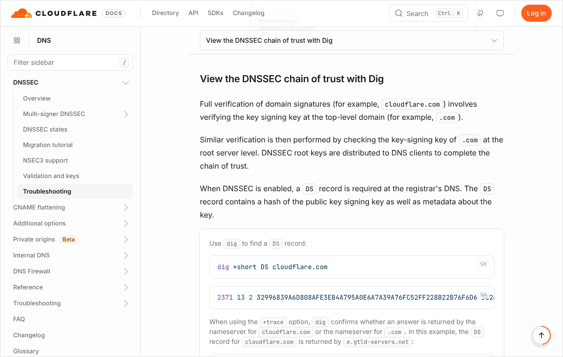Open DNS Firewall sidebar item
Screen dimensions: 563x357
pos(31,271)
